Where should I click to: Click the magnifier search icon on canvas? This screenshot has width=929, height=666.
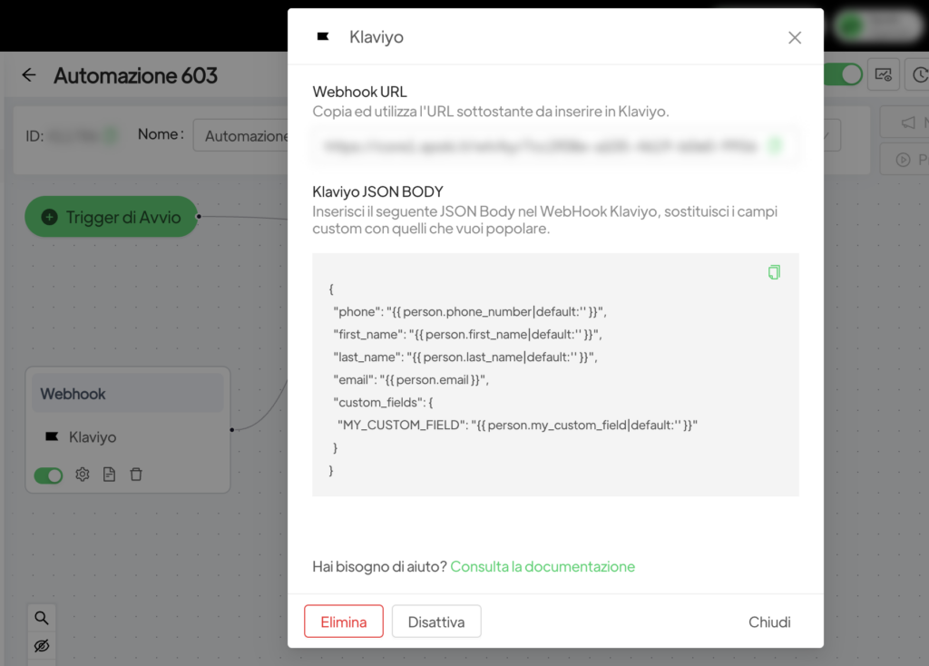click(42, 618)
